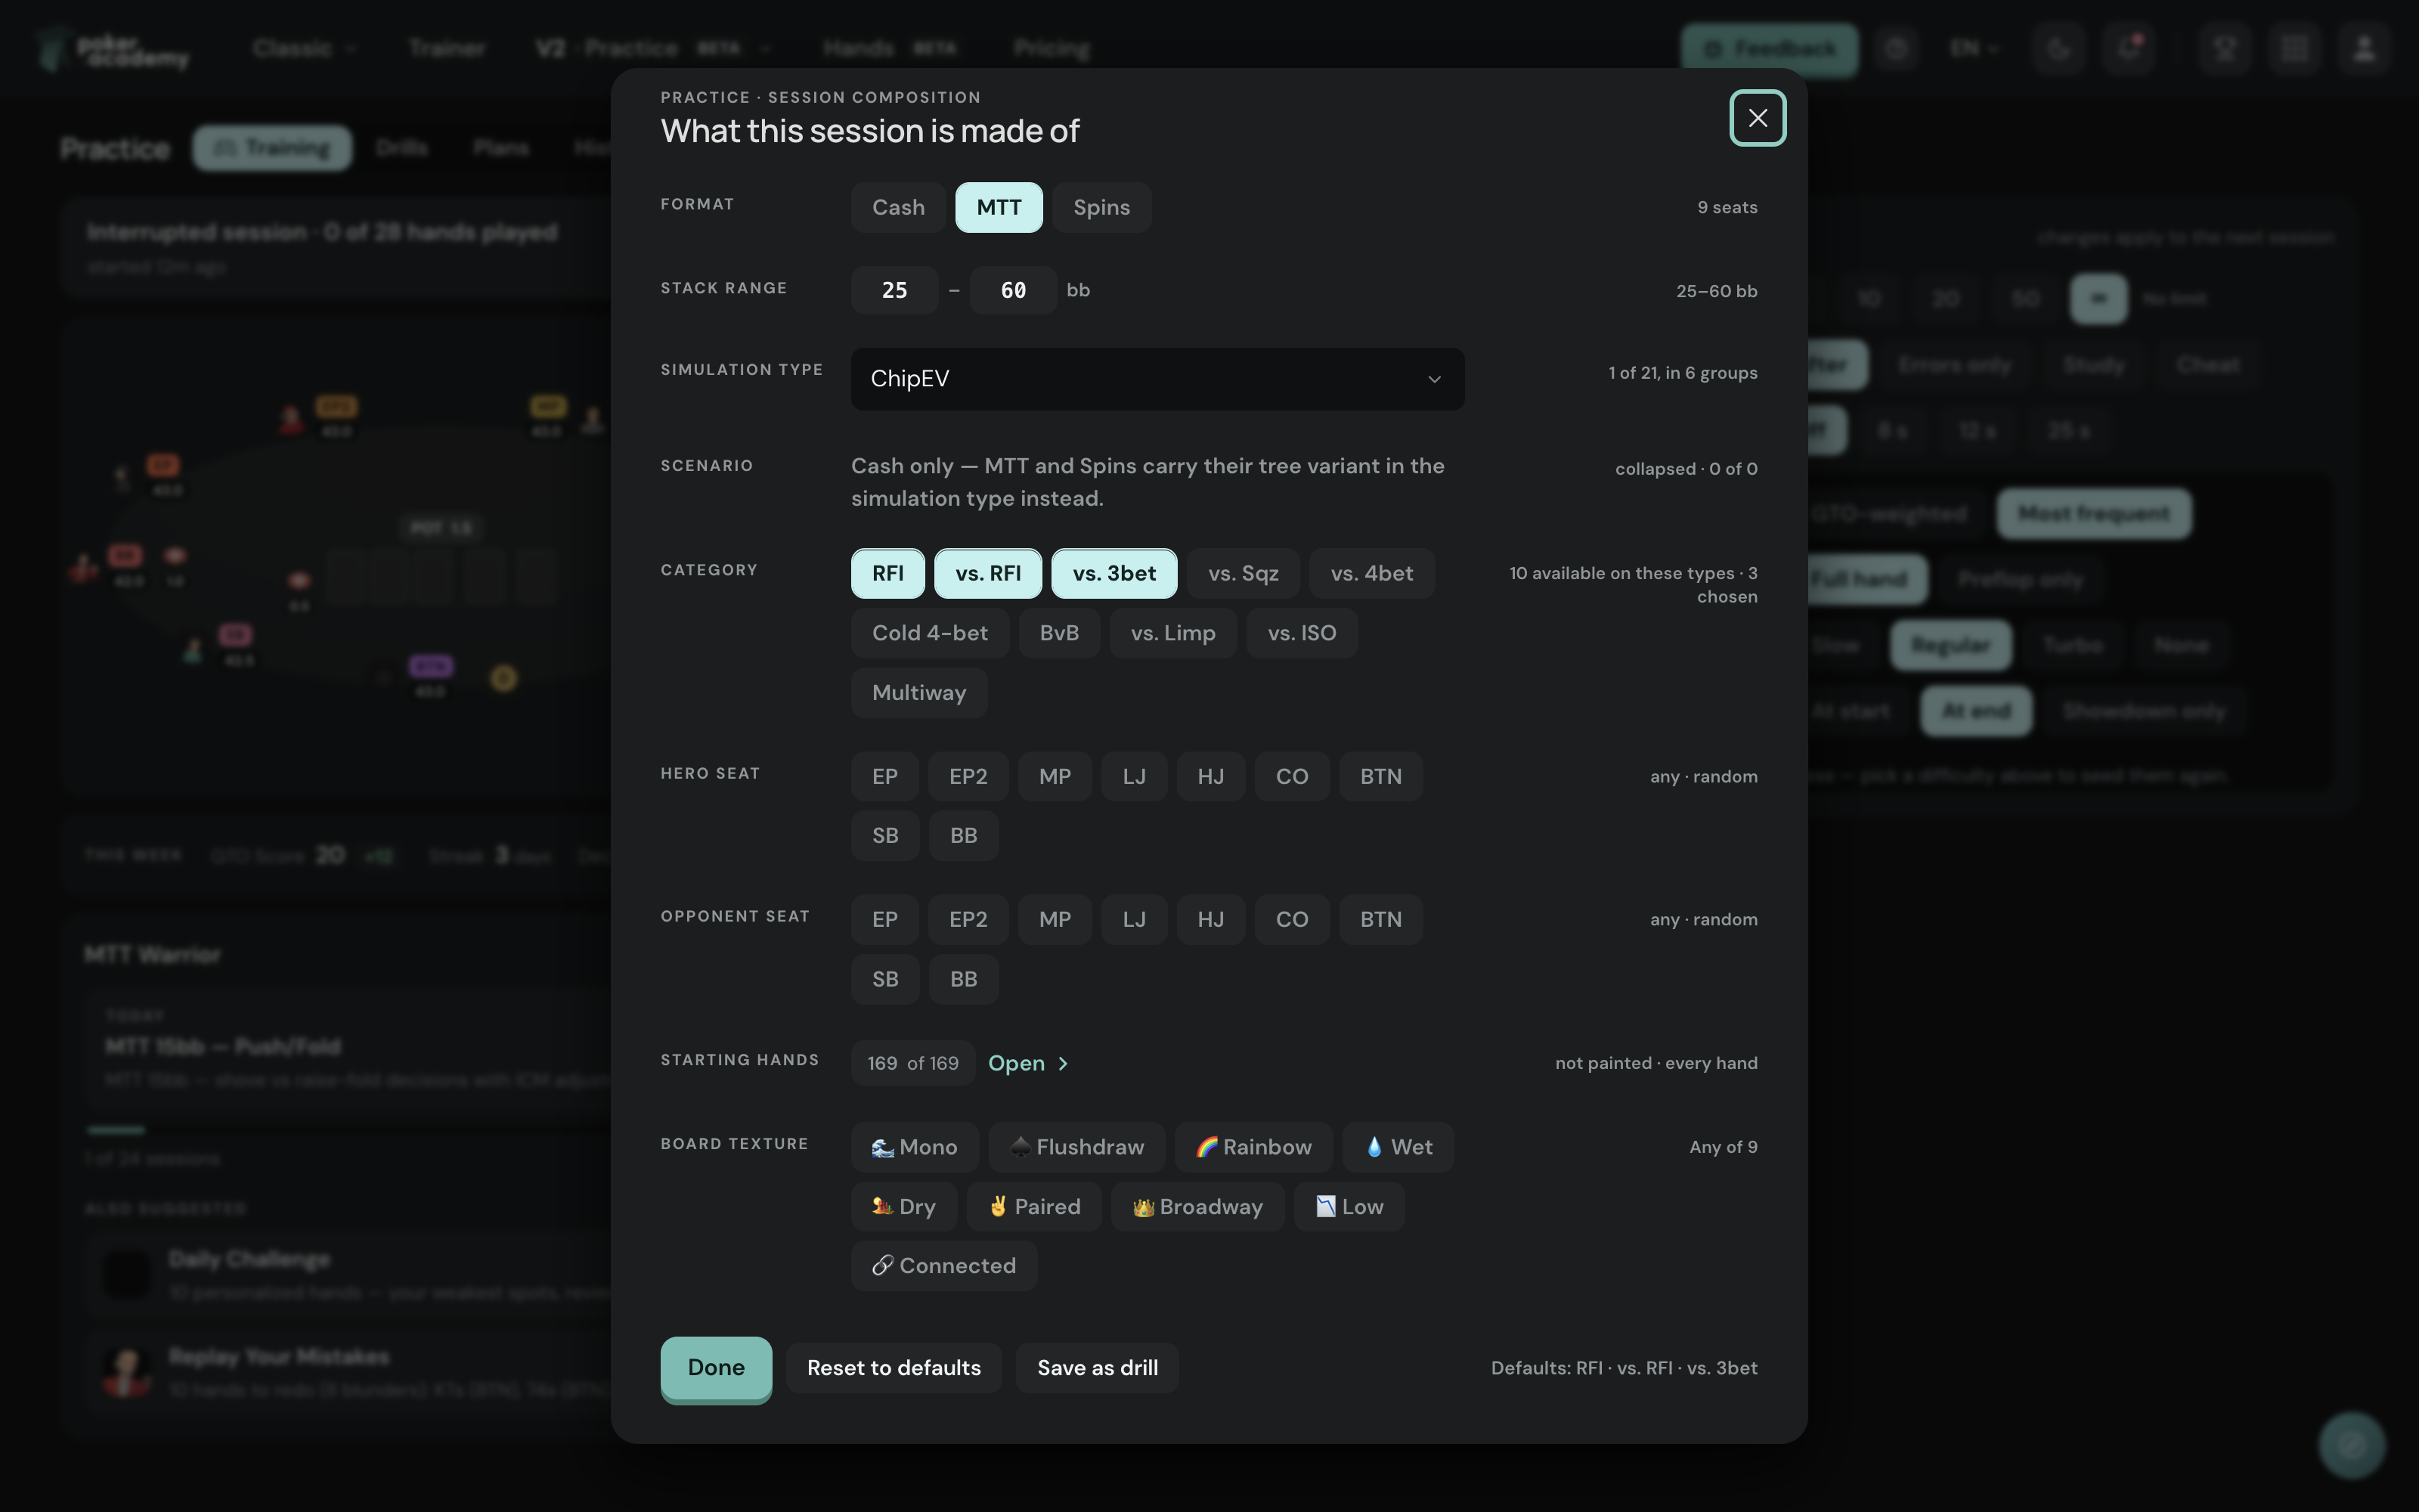Filter boards by Flushdraw texture
The height and width of the screenshot is (1512, 2419).
point(1076,1147)
